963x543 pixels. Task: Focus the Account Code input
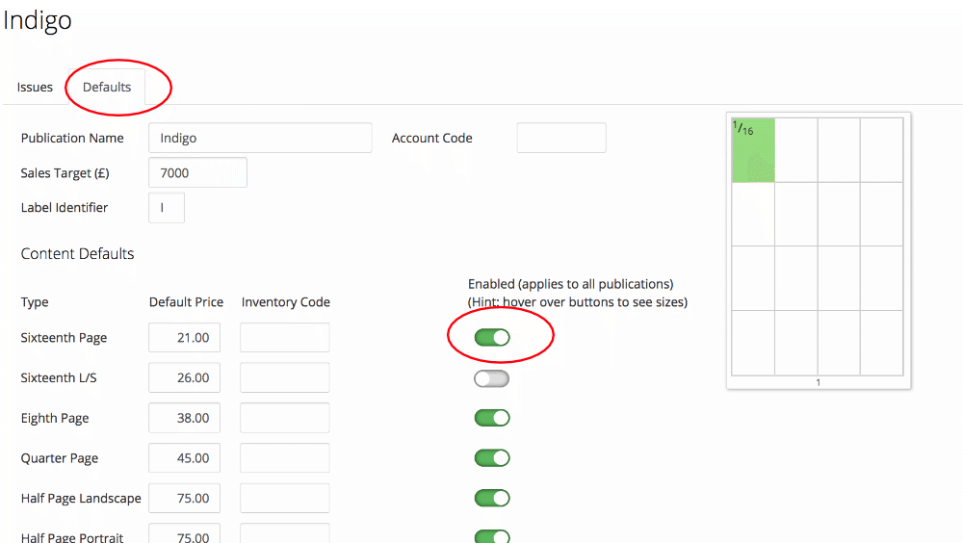[x=561, y=138]
